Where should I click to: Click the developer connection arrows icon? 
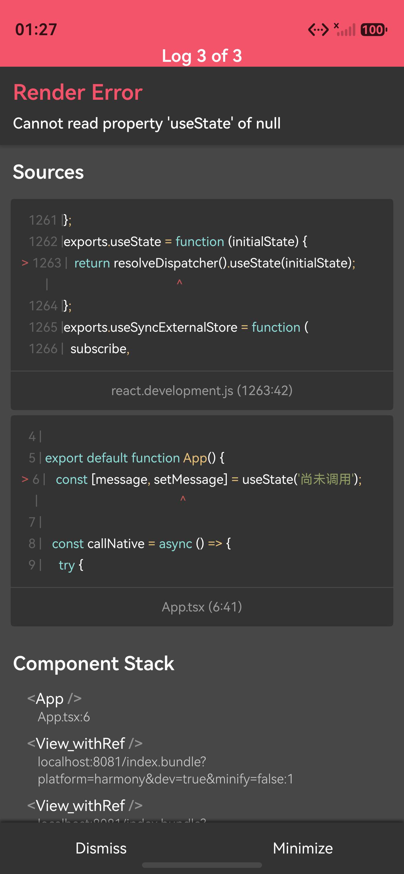click(318, 29)
